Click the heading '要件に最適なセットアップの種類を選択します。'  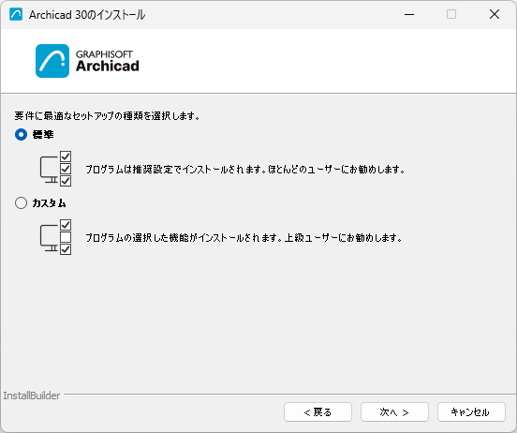[x=107, y=116]
